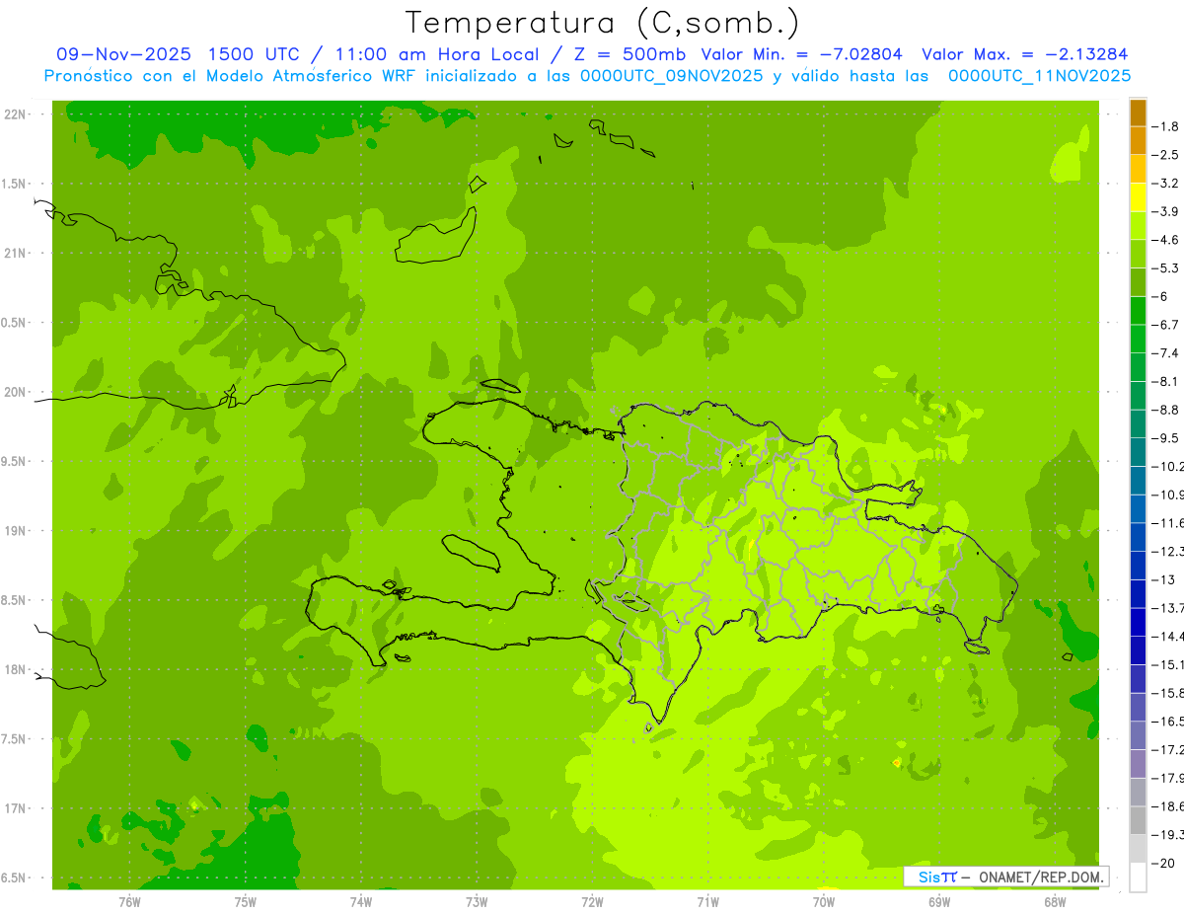
Task: Select valid-until time "0000UTC_11NOV2025"
Action: coord(1039,75)
